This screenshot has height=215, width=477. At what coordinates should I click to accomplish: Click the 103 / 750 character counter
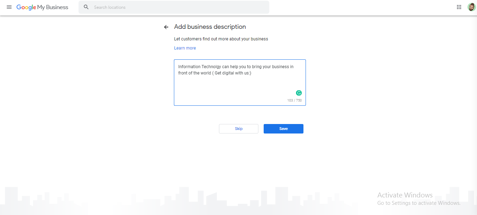pyautogui.click(x=294, y=100)
